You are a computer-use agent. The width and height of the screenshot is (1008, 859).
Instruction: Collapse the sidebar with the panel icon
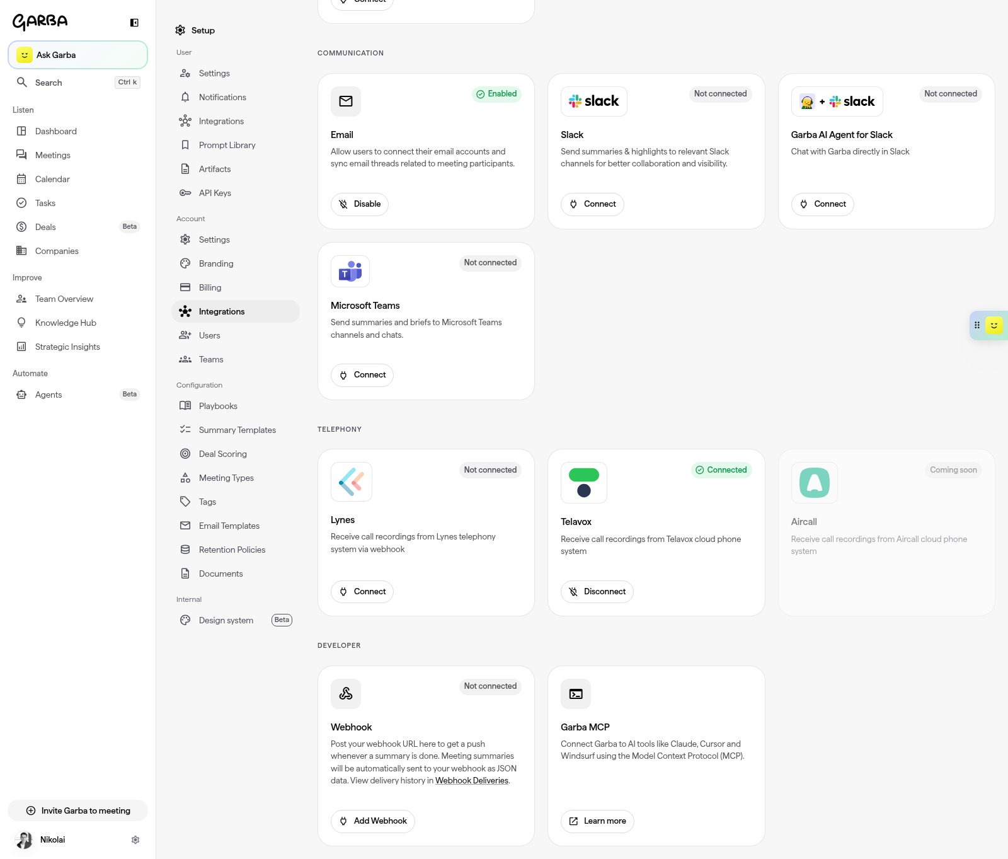tap(134, 23)
